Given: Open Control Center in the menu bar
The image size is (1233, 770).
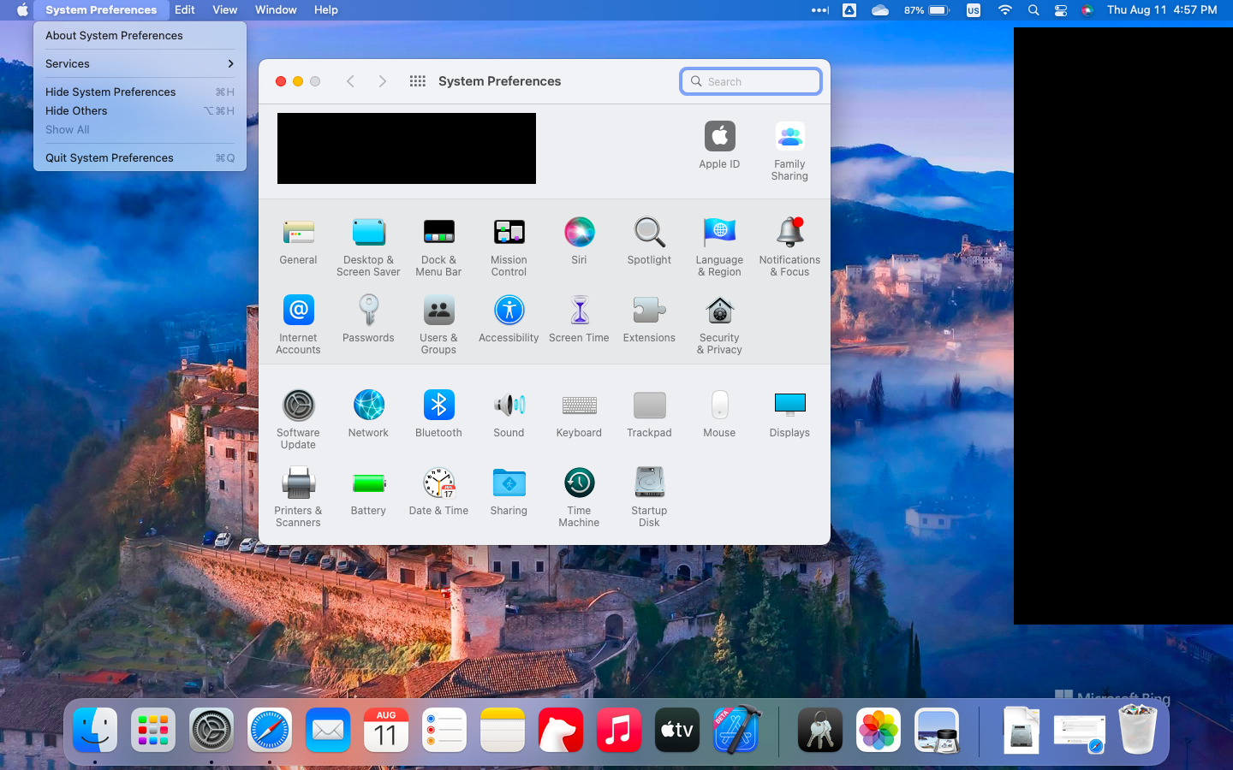Looking at the screenshot, I should tap(1060, 10).
